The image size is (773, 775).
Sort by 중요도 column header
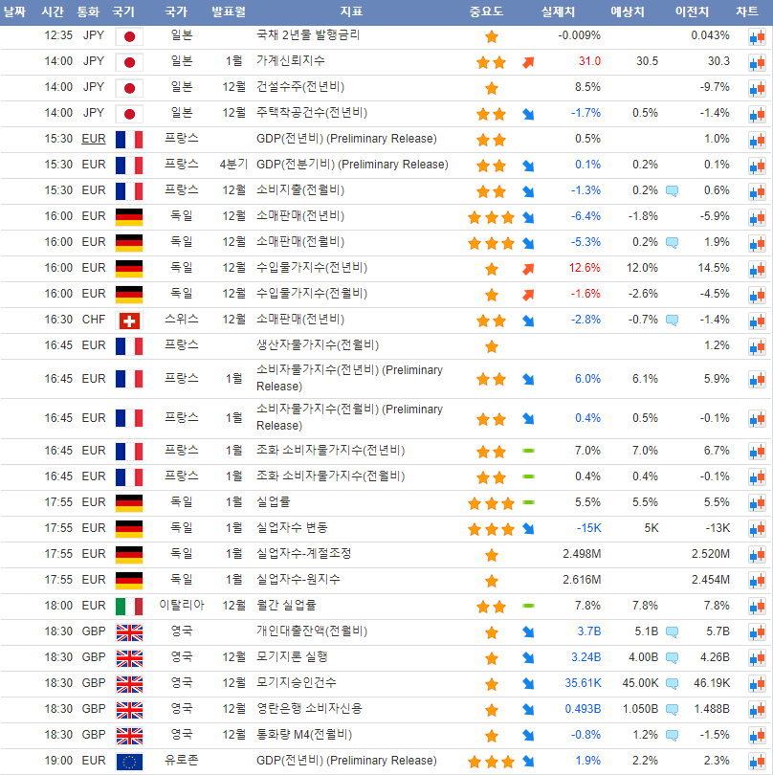[486, 11]
